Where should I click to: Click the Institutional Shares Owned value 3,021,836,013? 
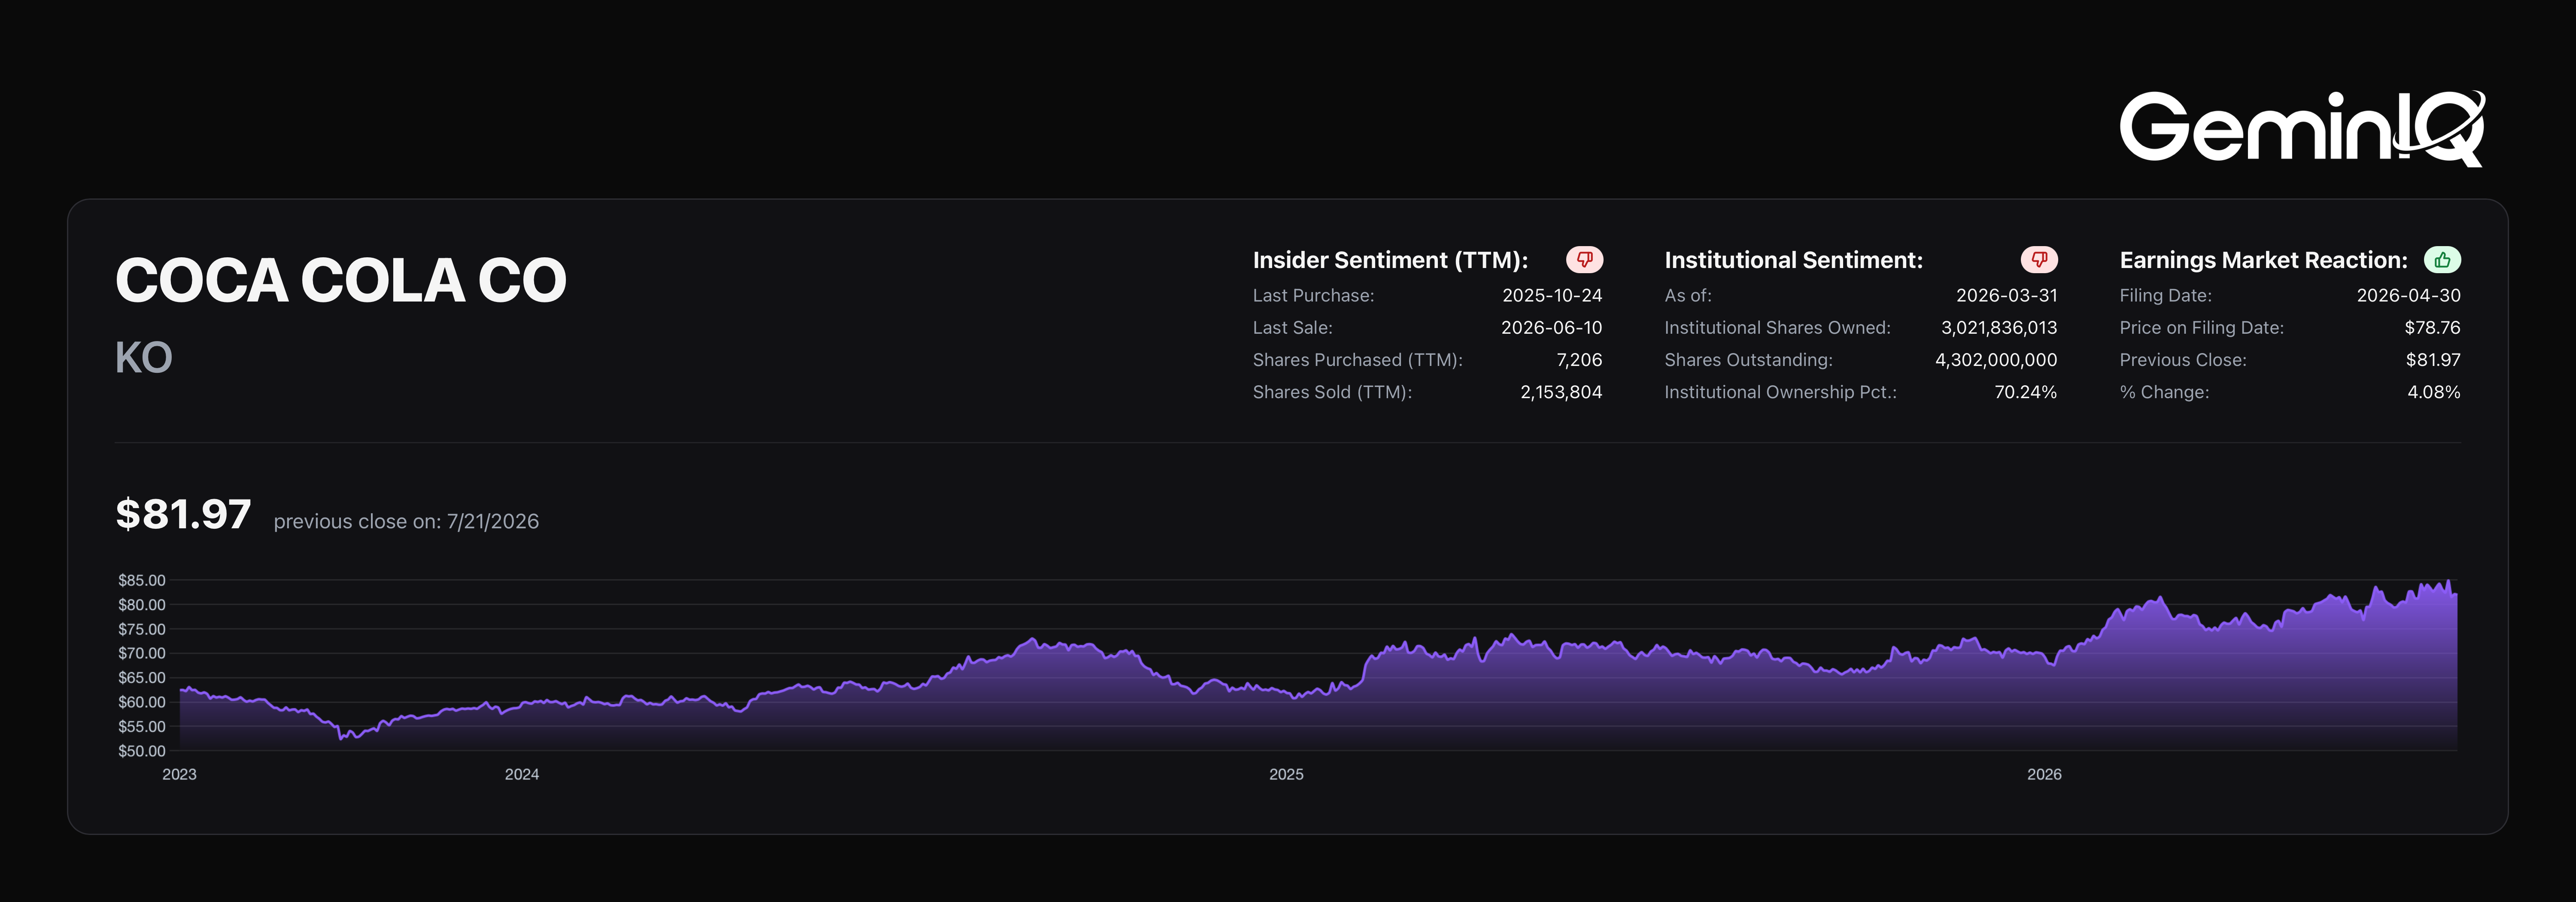tap(1999, 328)
